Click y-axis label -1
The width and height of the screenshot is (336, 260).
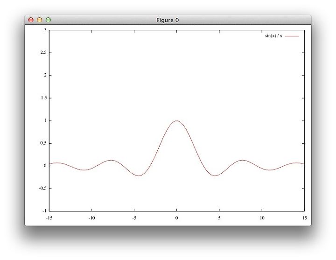[x=44, y=211]
